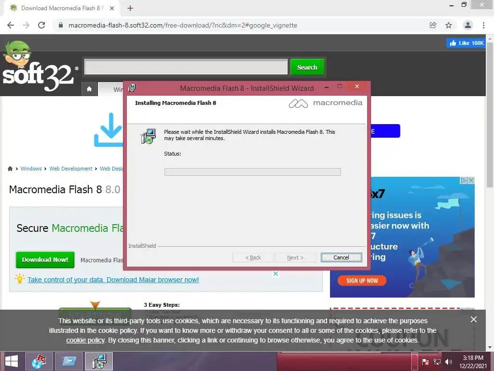The width and height of the screenshot is (494, 371).
Task: Open a new tab with the plus icon
Action: (x=130, y=8)
